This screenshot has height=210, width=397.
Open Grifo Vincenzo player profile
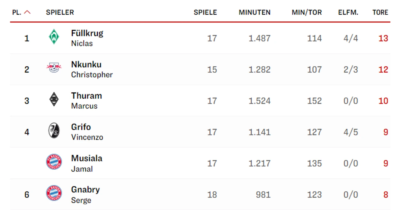point(87,132)
